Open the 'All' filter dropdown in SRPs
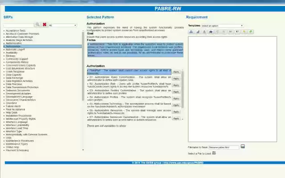Screen dimensions: 285x178 point(62,25)
